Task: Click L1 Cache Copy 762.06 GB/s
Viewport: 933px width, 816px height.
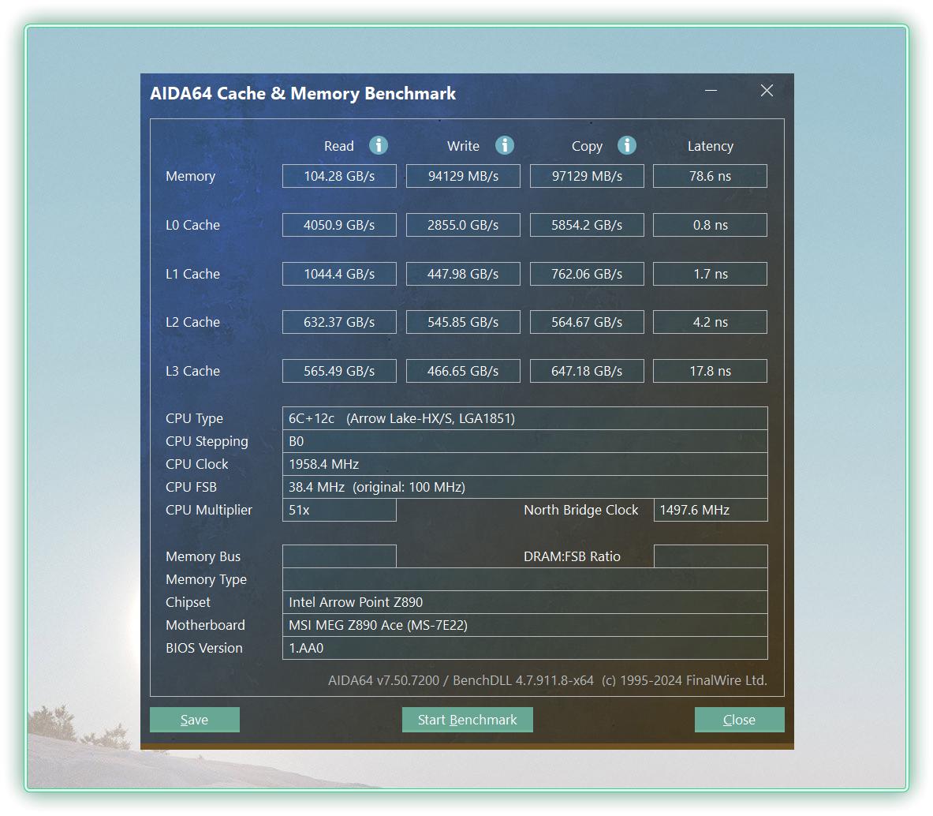Action: (587, 274)
